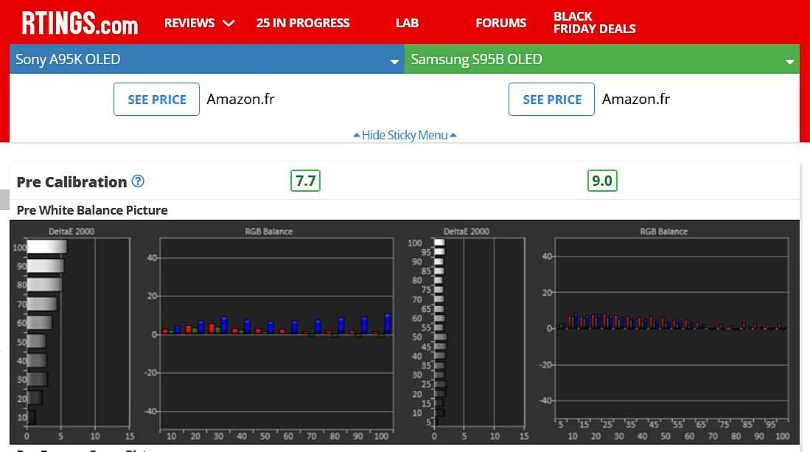Viewport: 810px width, 452px height.
Task: Open the Lab section
Action: point(407,23)
